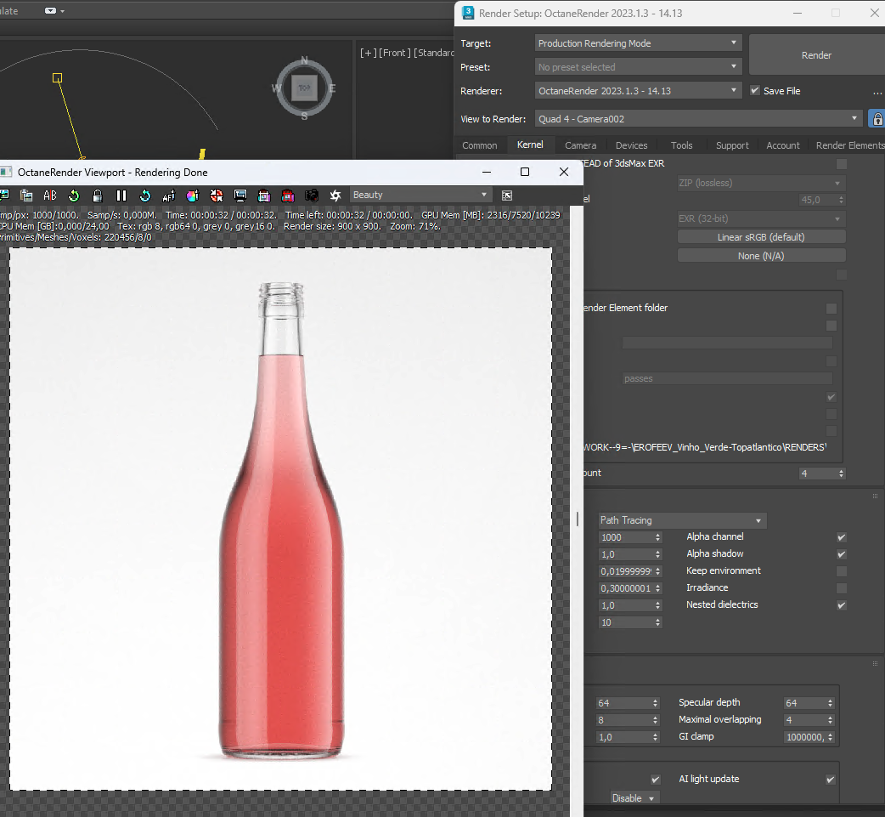Toggle the View to Render lock button
This screenshot has width=885, height=817.
click(x=876, y=119)
